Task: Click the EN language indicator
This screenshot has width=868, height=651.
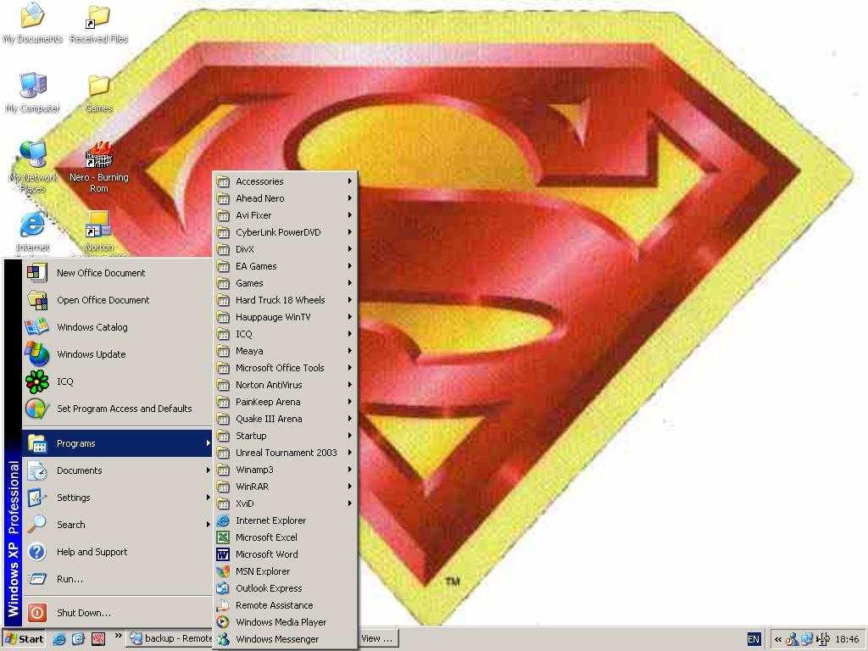Action: (x=754, y=639)
